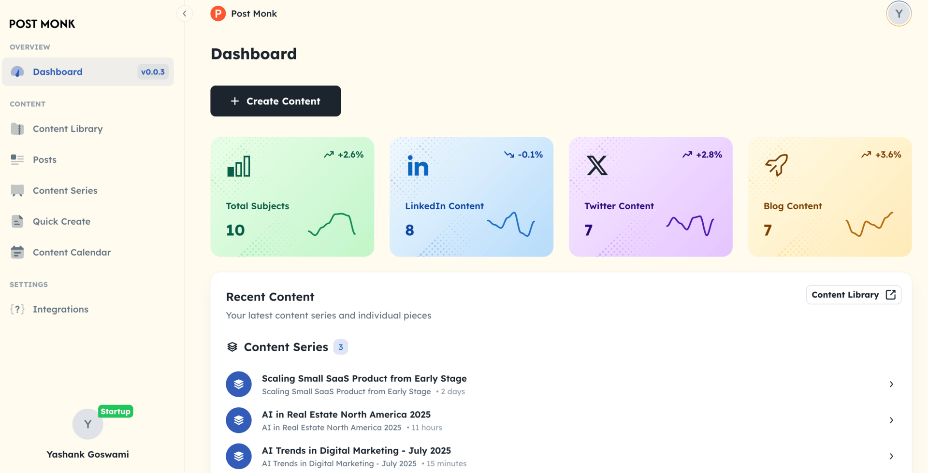The width and height of the screenshot is (928, 473).
Task: Open the Content Library external link button
Action: pos(853,295)
